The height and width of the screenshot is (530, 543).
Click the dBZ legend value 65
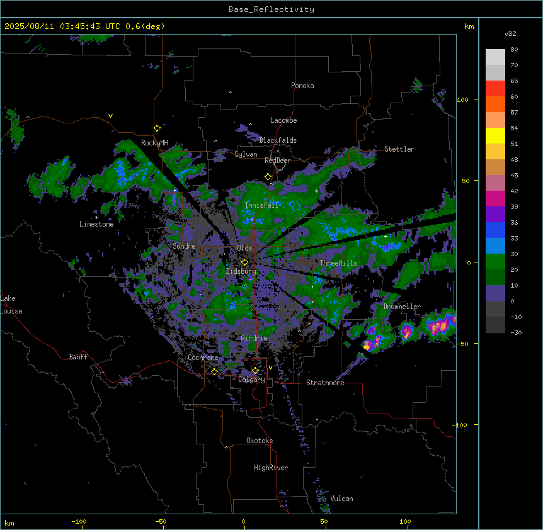514,81
